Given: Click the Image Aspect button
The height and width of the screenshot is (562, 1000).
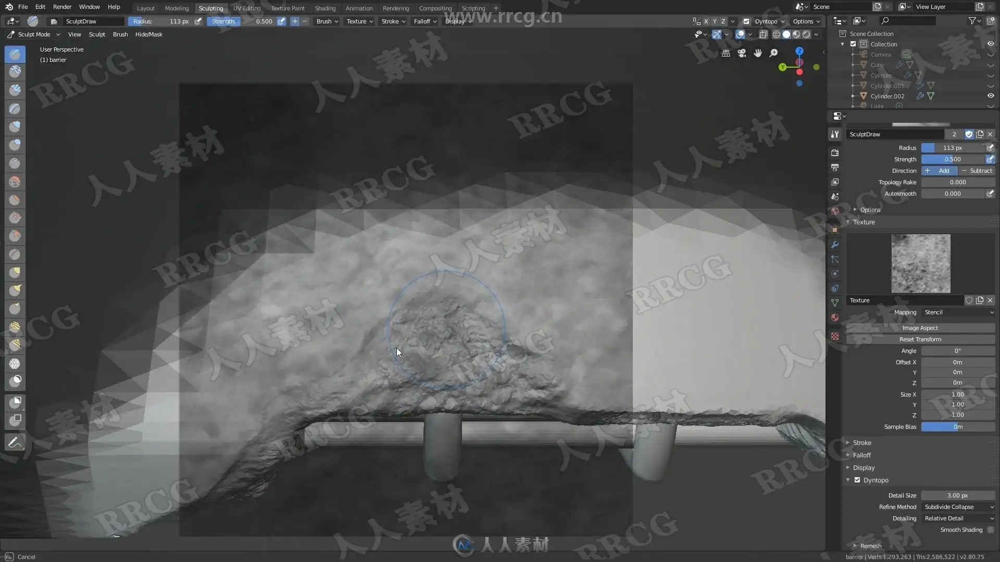Looking at the screenshot, I should point(920,328).
